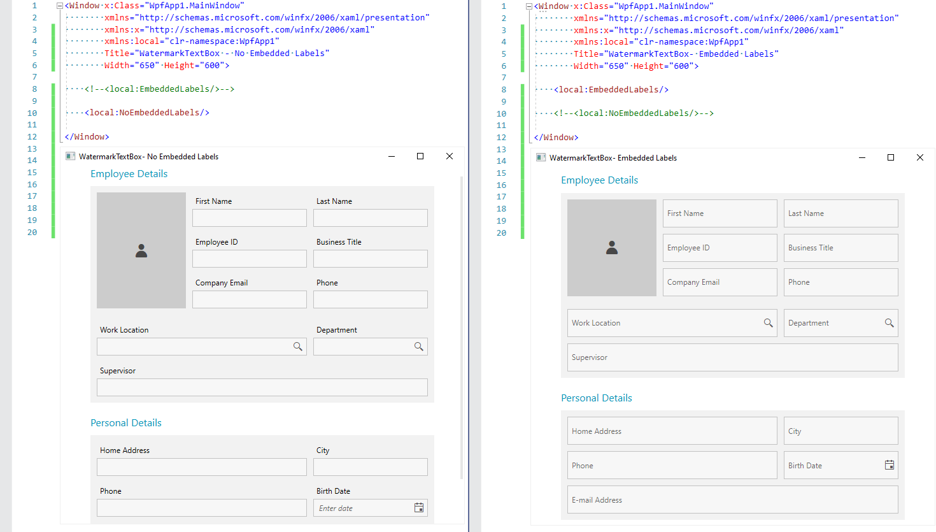Click search icon in left window Department field

(x=418, y=347)
